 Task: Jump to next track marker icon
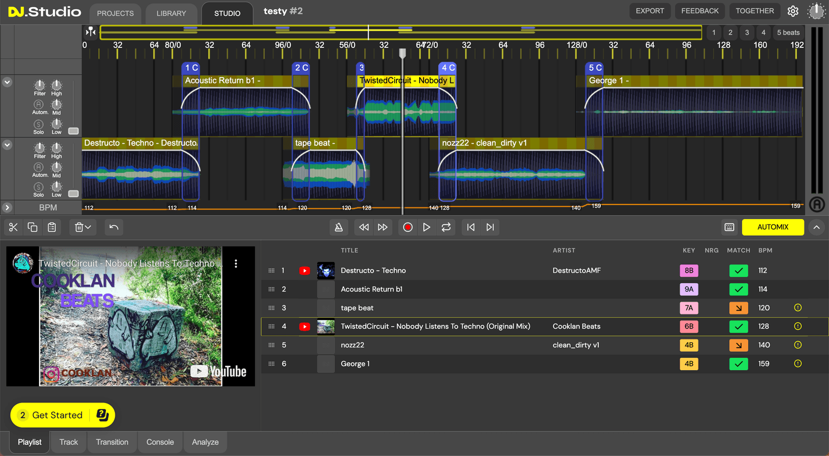click(x=490, y=227)
